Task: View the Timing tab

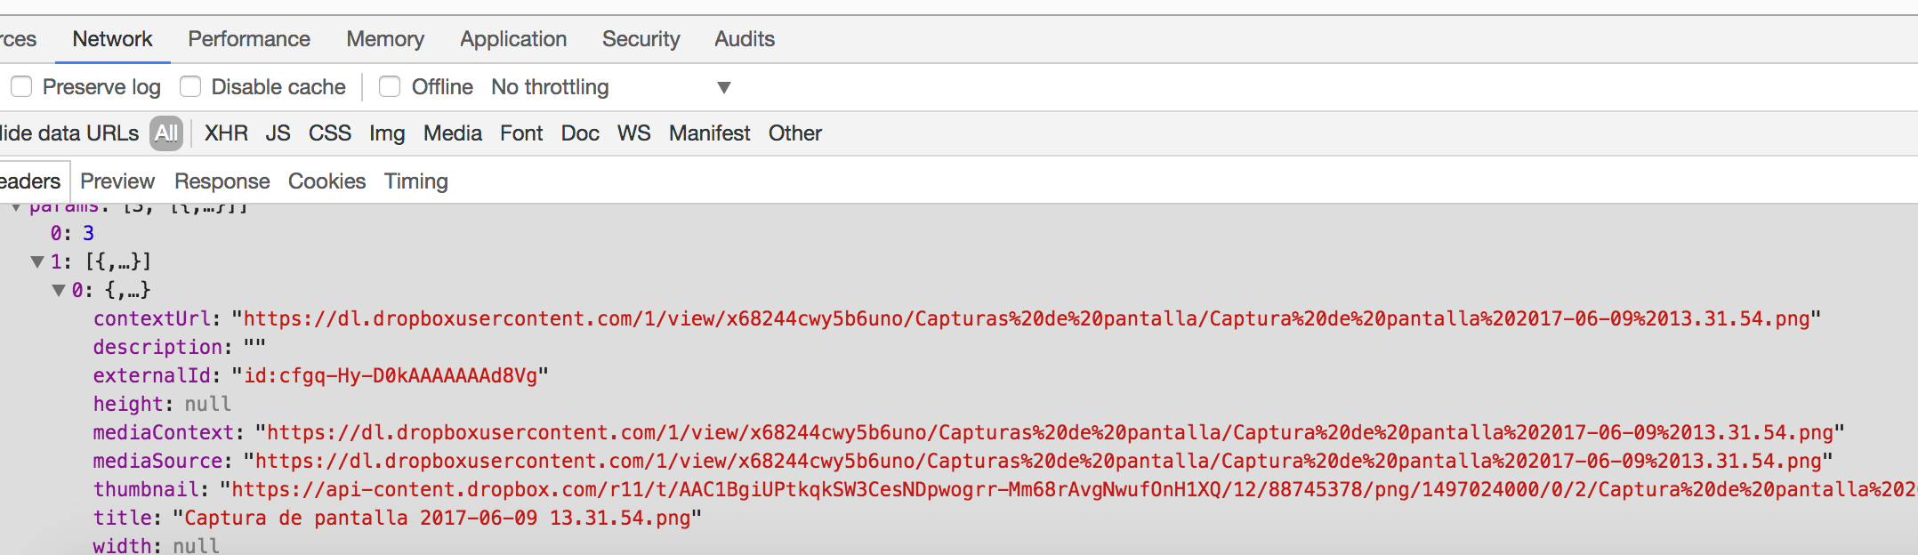Action: click(415, 181)
